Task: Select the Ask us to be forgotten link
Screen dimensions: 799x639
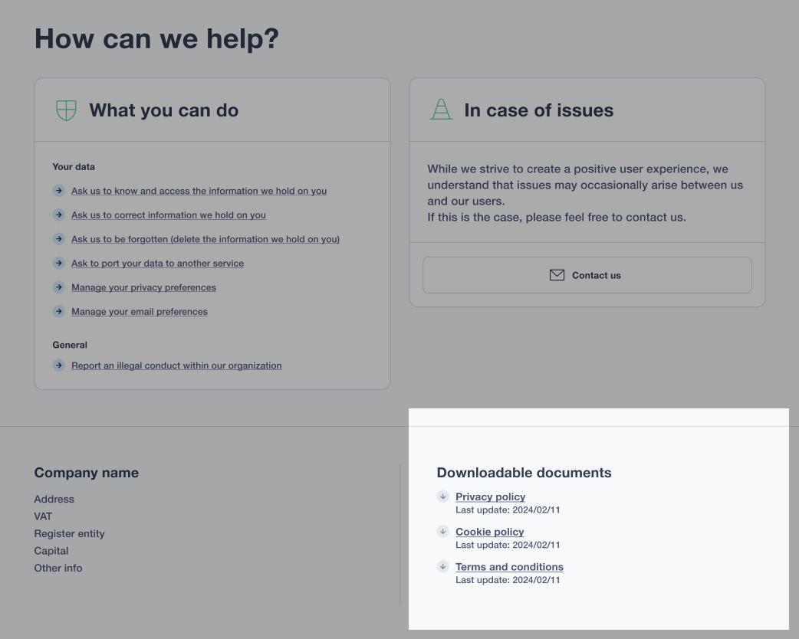Action: (205, 239)
